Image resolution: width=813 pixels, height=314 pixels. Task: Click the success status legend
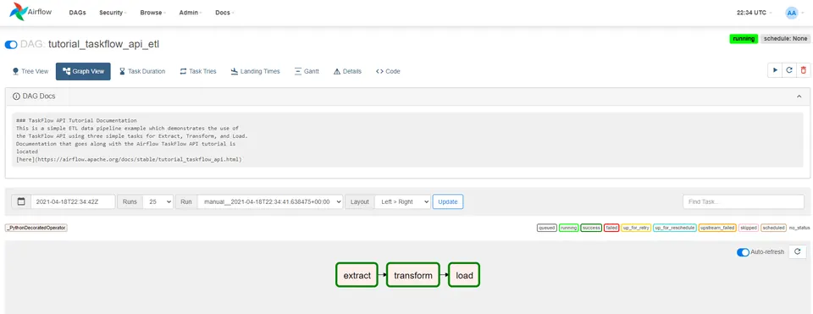point(591,228)
